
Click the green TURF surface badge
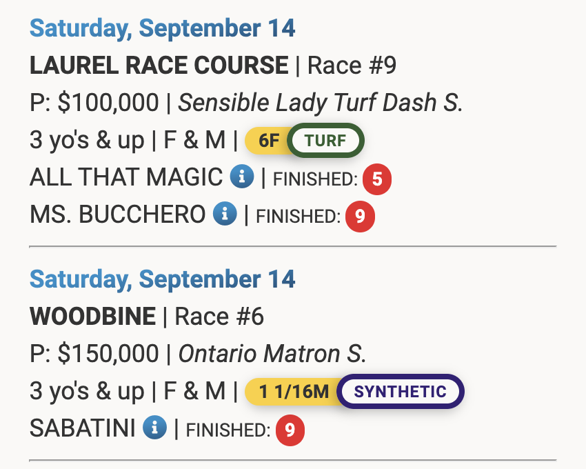click(x=325, y=141)
